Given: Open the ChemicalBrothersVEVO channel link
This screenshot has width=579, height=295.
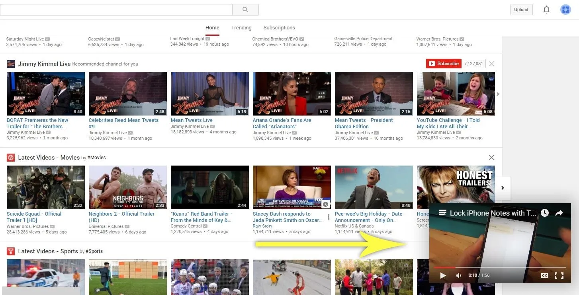Looking at the screenshot, I should point(276,39).
